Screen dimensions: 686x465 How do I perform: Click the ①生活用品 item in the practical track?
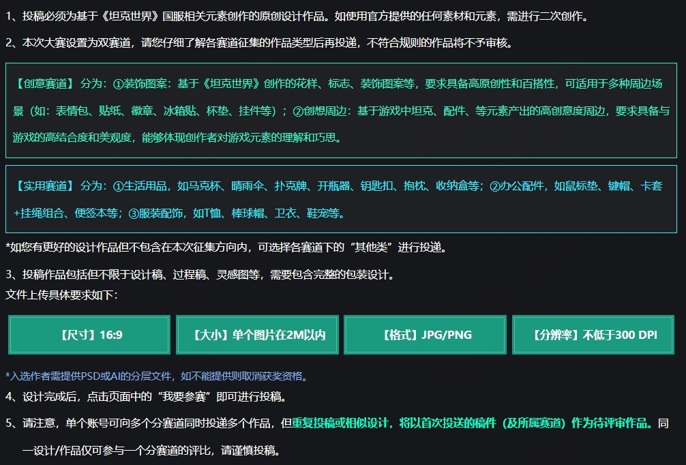140,186
